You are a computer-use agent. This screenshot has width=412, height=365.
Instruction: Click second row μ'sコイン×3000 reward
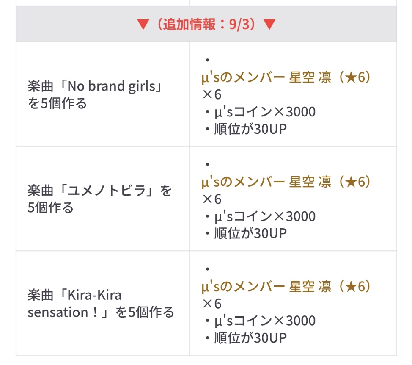coord(265,216)
